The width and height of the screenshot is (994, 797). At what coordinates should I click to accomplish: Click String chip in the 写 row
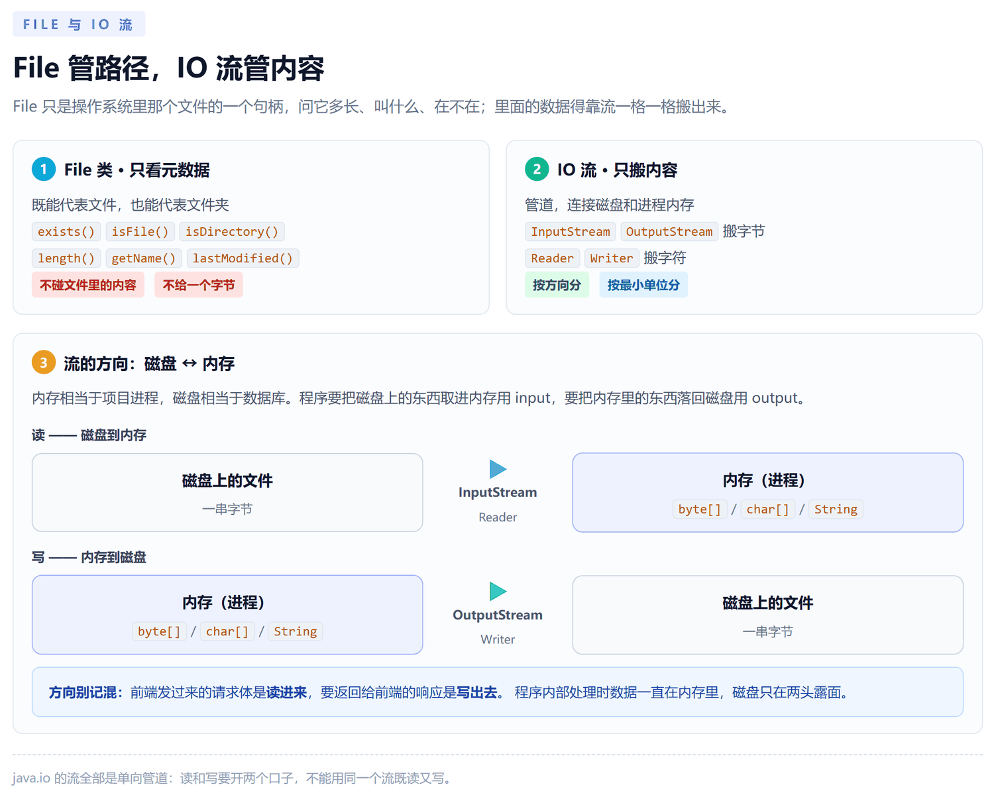[296, 631]
